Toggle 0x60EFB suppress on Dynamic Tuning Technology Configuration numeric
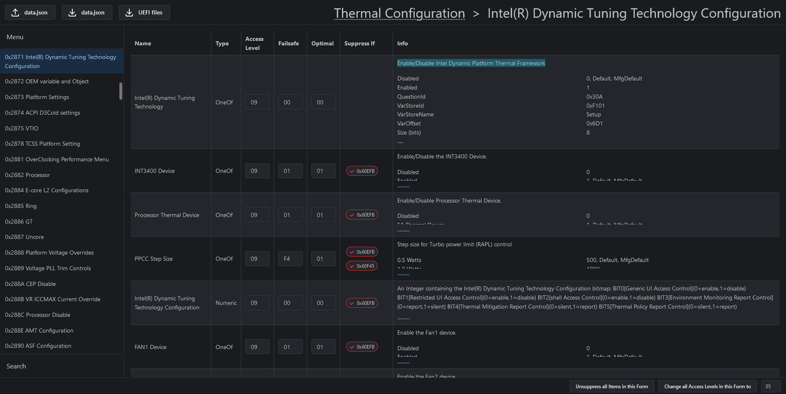Image resolution: width=786 pixels, height=394 pixels. click(x=362, y=303)
